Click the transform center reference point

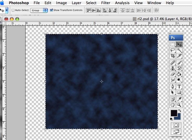[101, 81]
